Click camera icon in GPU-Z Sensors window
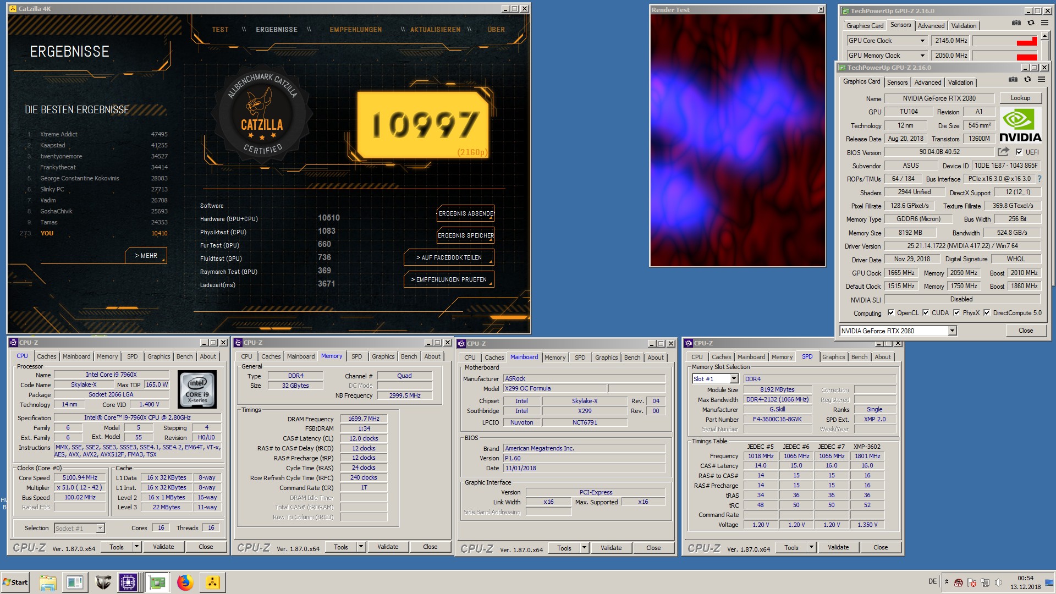Image resolution: width=1056 pixels, height=594 pixels. 1016,23
